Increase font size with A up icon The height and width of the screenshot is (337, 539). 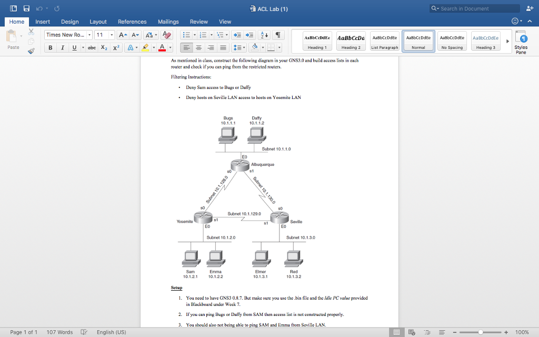pyautogui.click(x=123, y=35)
